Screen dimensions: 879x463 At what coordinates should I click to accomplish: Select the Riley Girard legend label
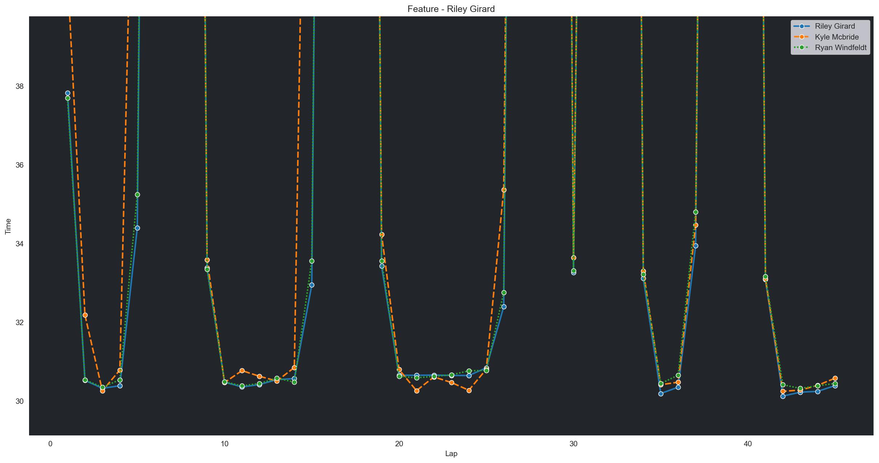coord(835,26)
